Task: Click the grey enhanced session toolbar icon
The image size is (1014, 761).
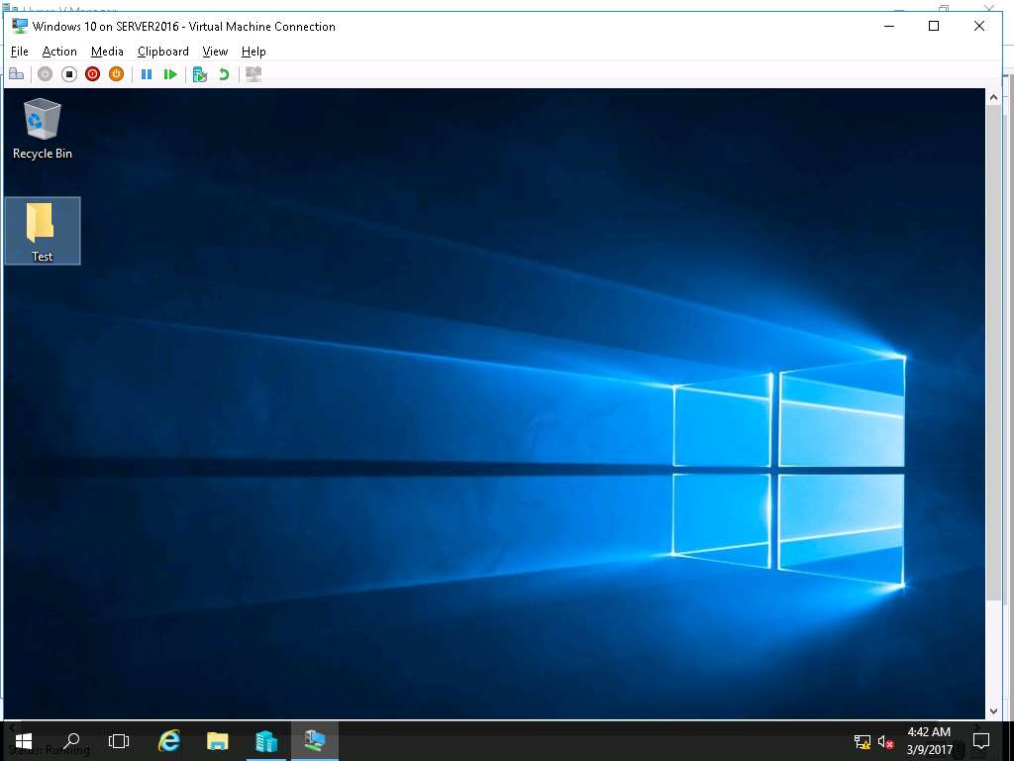Action: pyautogui.click(x=253, y=74)
